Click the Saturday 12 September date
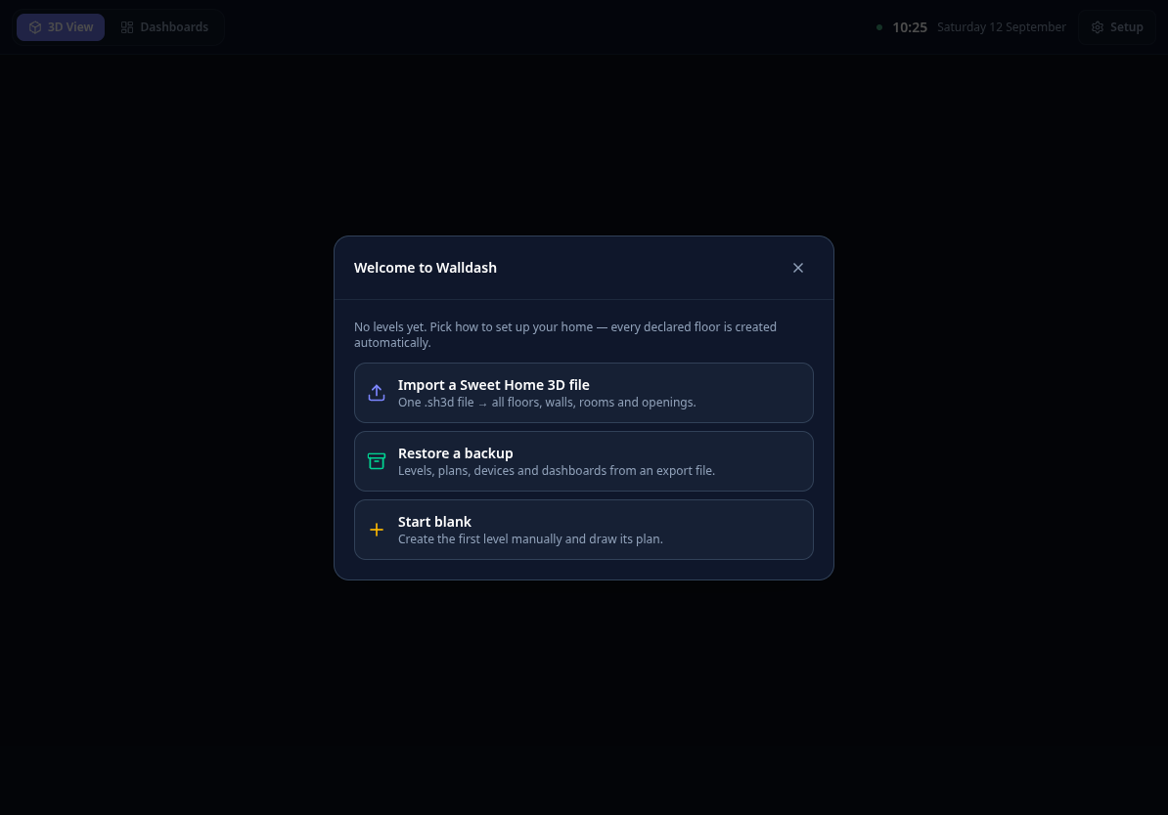 [x=1001, y=27]
